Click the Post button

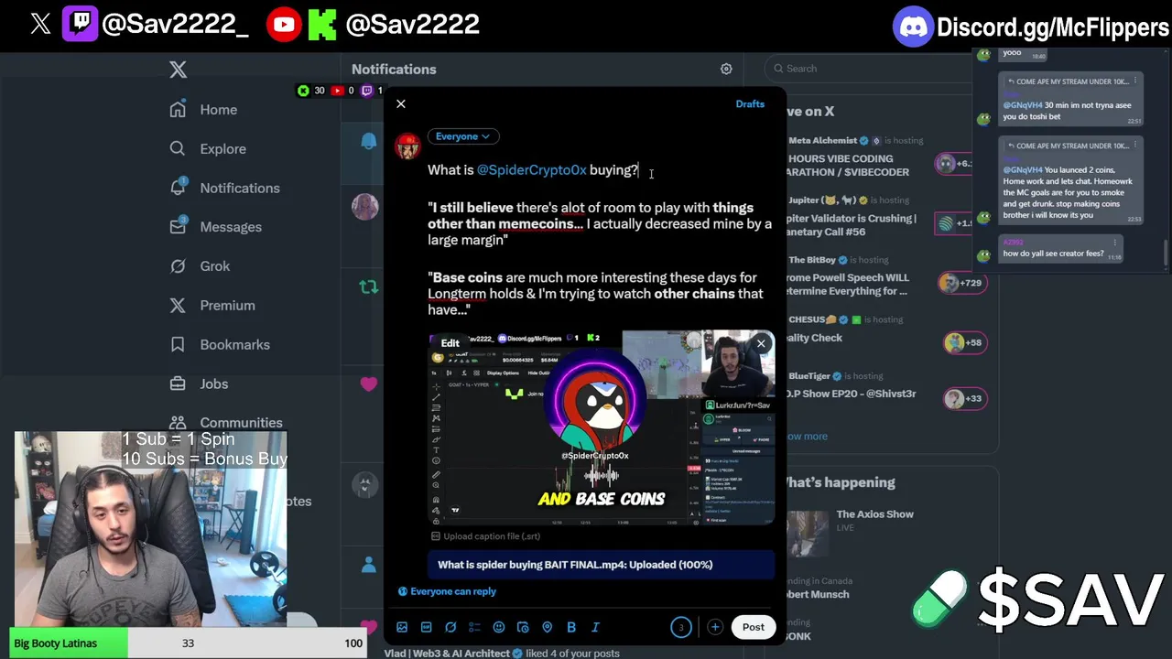point(753,627)
